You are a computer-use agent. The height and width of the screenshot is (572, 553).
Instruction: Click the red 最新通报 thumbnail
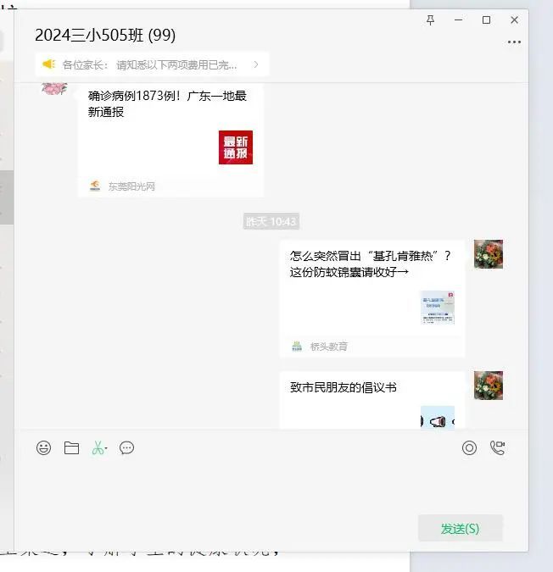(x=235, y=147)
